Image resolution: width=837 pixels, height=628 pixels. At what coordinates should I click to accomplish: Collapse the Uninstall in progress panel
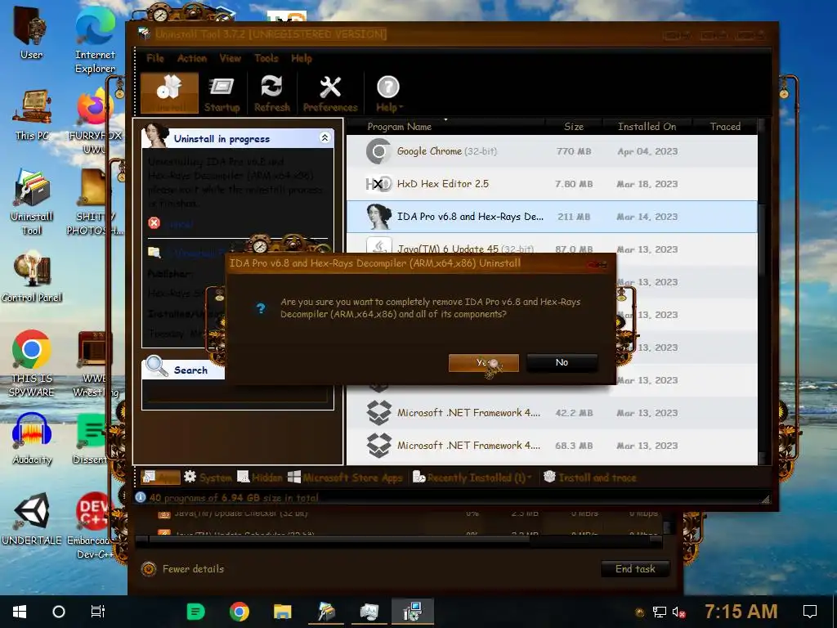coord(325,137)
